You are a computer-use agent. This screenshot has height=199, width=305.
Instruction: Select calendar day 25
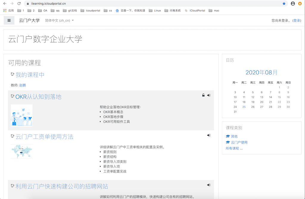tap(244, 107)
